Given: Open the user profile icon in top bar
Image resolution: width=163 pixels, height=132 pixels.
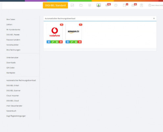Looking at the screenshot, I should tap(149, 5).
